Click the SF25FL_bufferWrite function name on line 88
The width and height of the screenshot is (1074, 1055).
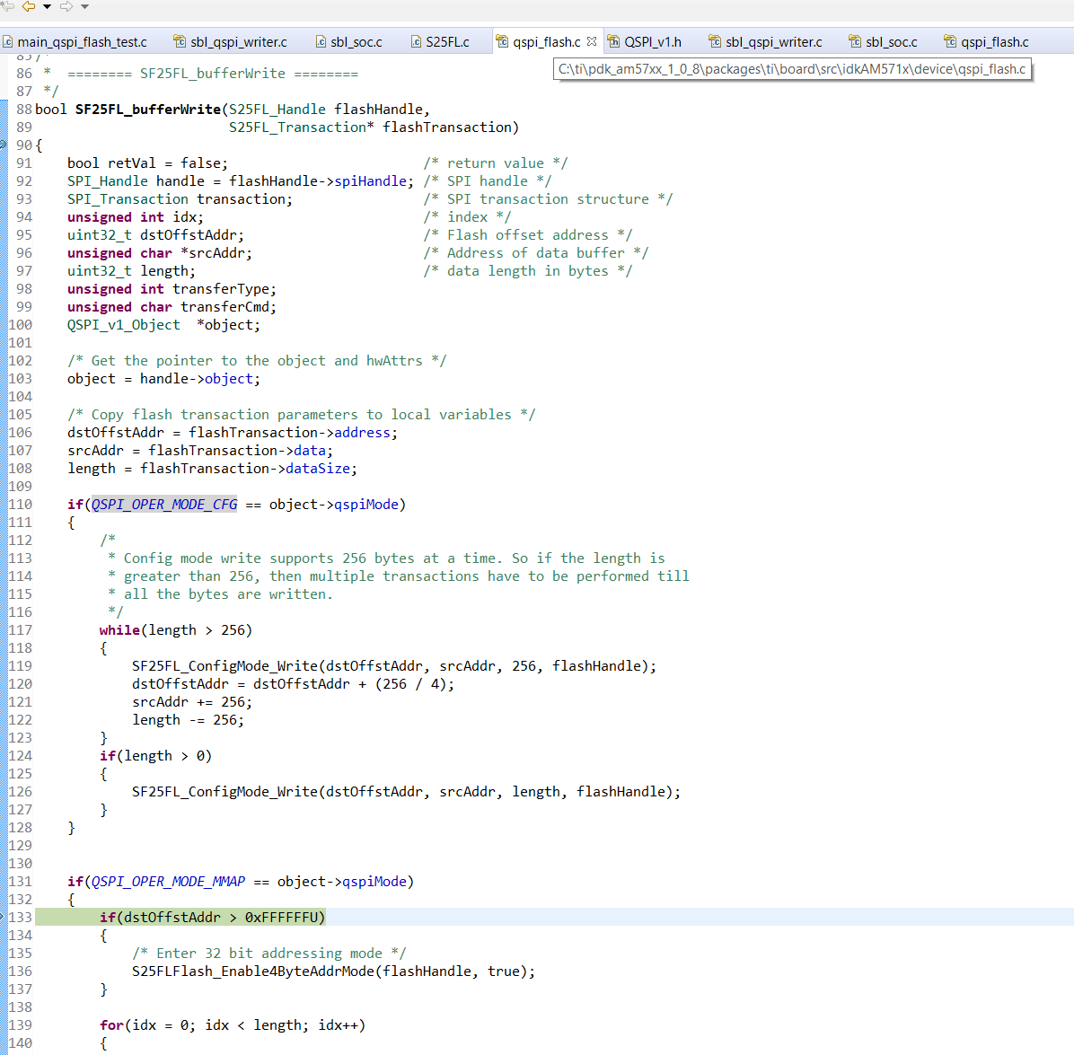(147, 110)
